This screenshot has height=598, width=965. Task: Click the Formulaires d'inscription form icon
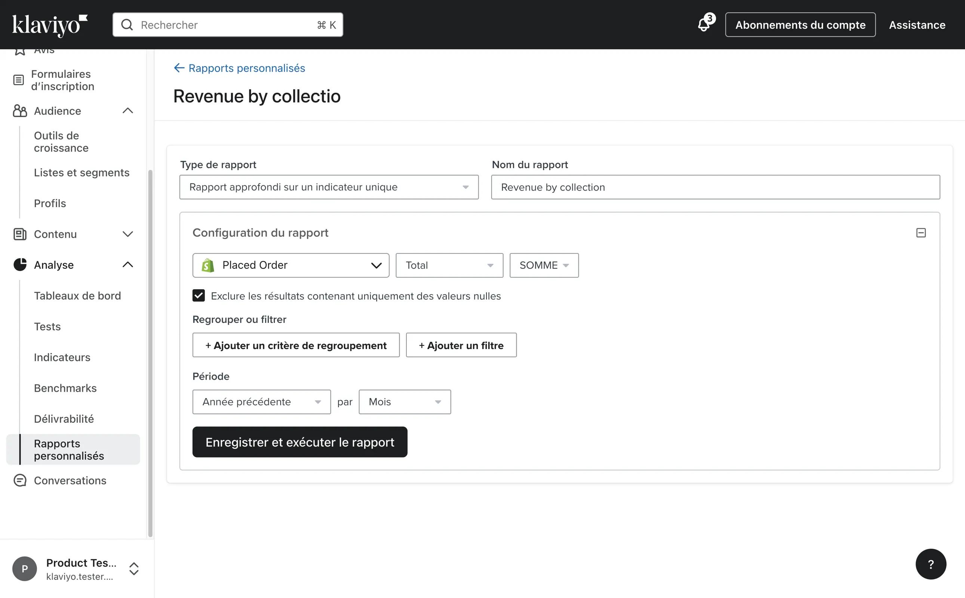tap(19, 80)
